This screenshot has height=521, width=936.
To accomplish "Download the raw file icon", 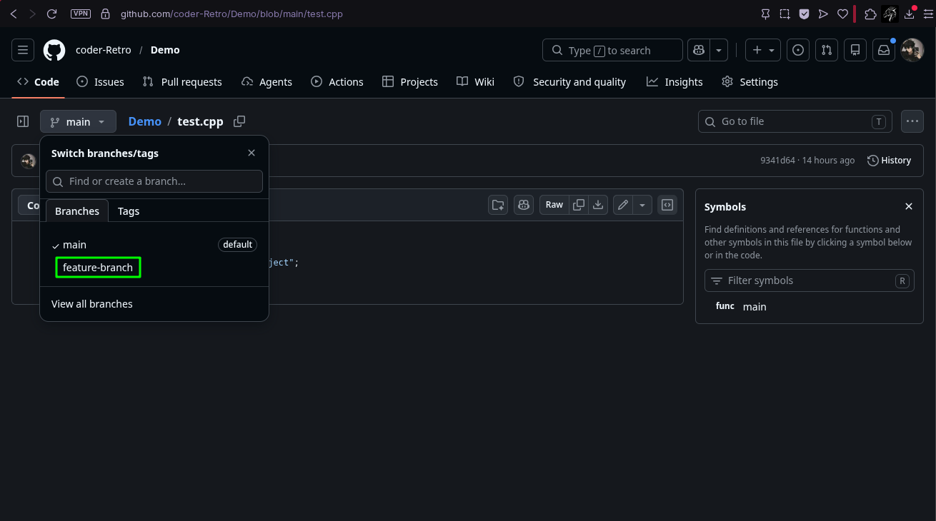I will click(x=598, y=205).
